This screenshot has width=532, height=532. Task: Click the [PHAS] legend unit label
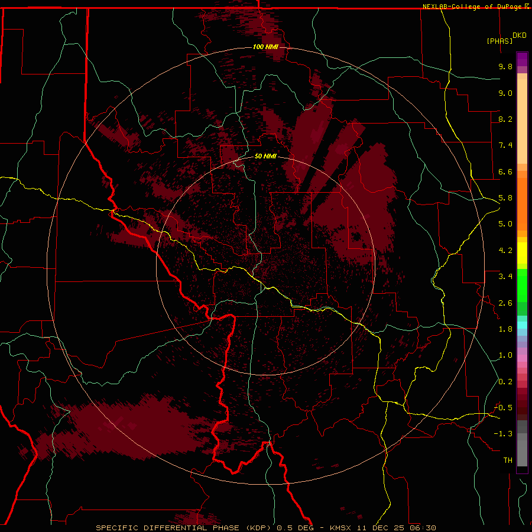click(x=499, y=41)
